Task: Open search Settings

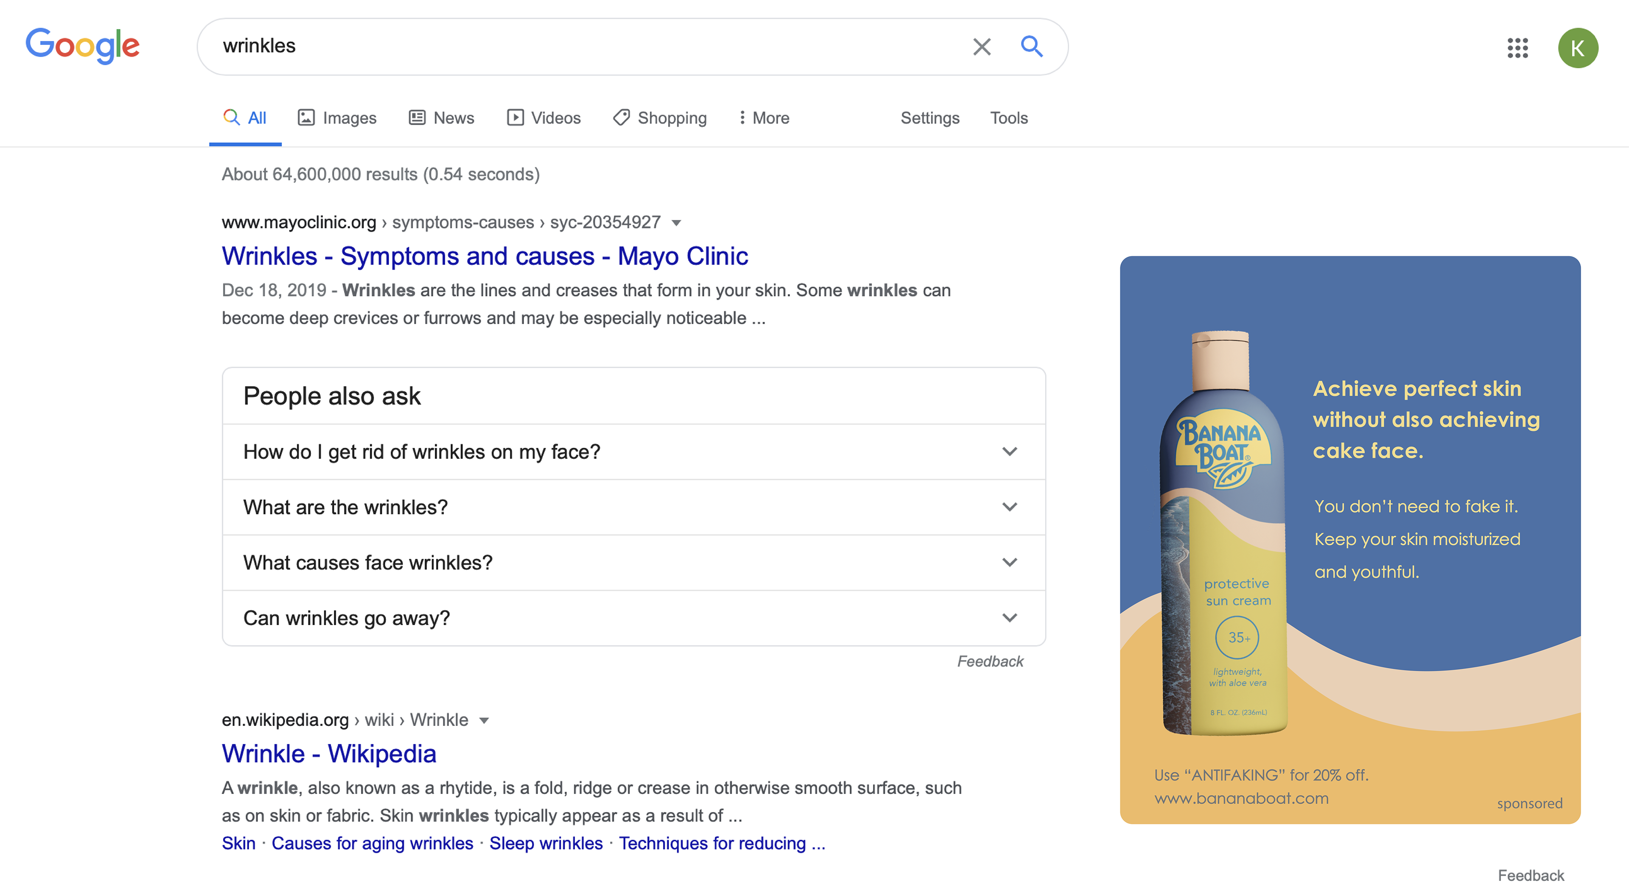Action: tap(929, 117)
